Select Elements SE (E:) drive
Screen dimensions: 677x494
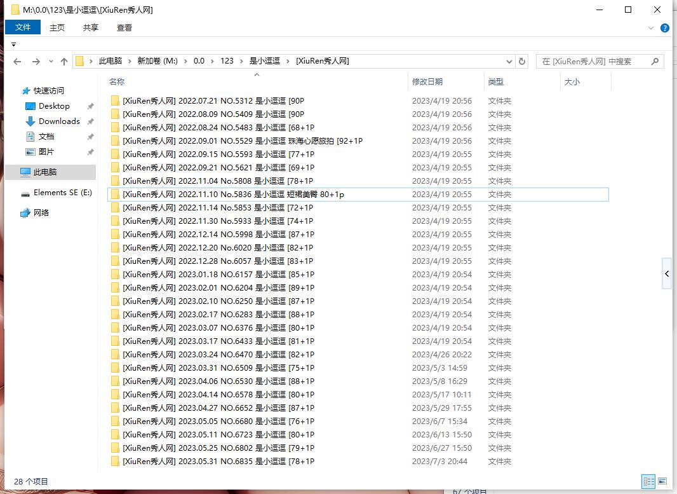coord(62,193)
